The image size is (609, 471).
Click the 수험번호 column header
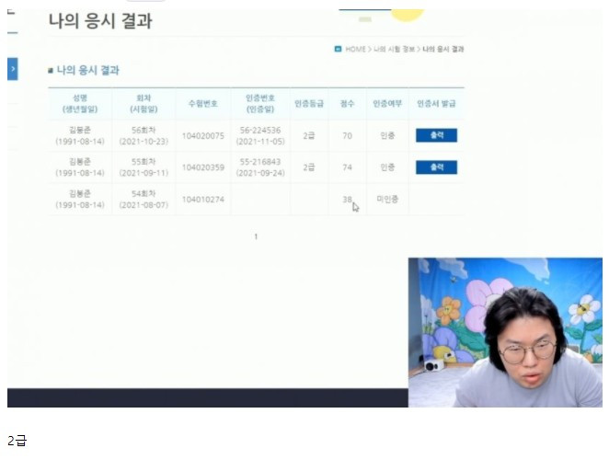point(202,104)
